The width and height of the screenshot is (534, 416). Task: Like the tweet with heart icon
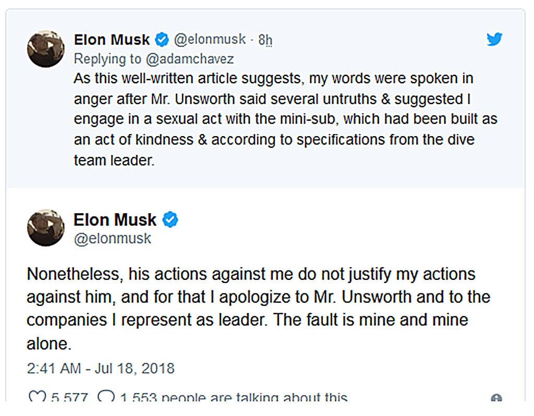(37, 396)
